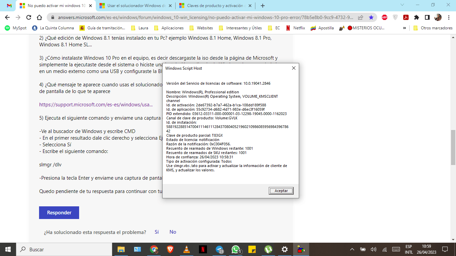Toggle the bookmark star in address bar
The width and height of the screenshot is (456, 256).
371,17
